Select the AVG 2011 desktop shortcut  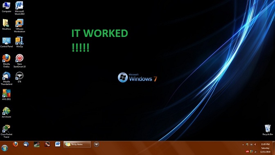pos(7,95)
